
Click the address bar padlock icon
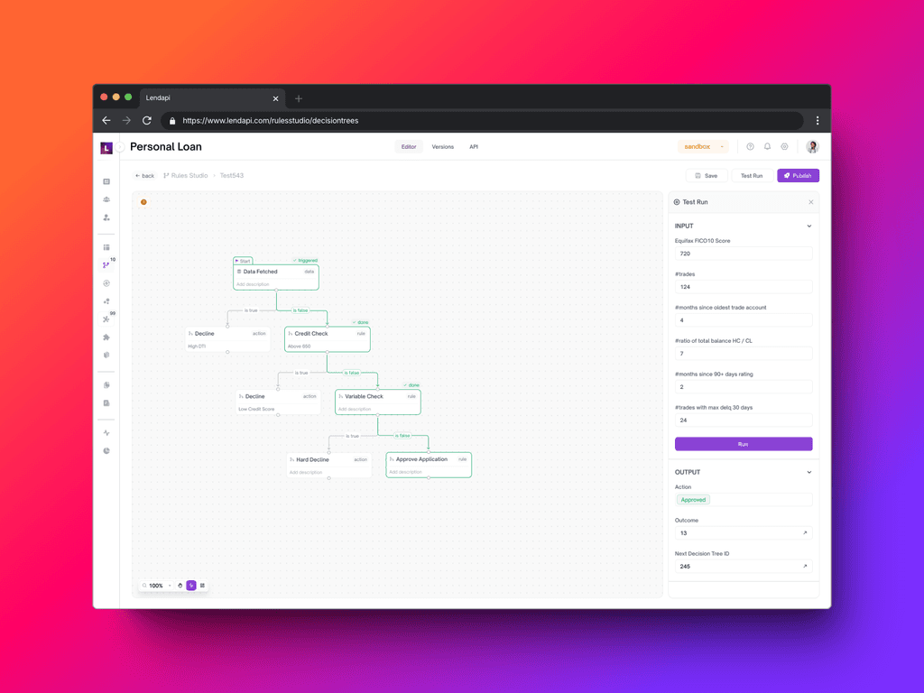click(x=172, y=121)
